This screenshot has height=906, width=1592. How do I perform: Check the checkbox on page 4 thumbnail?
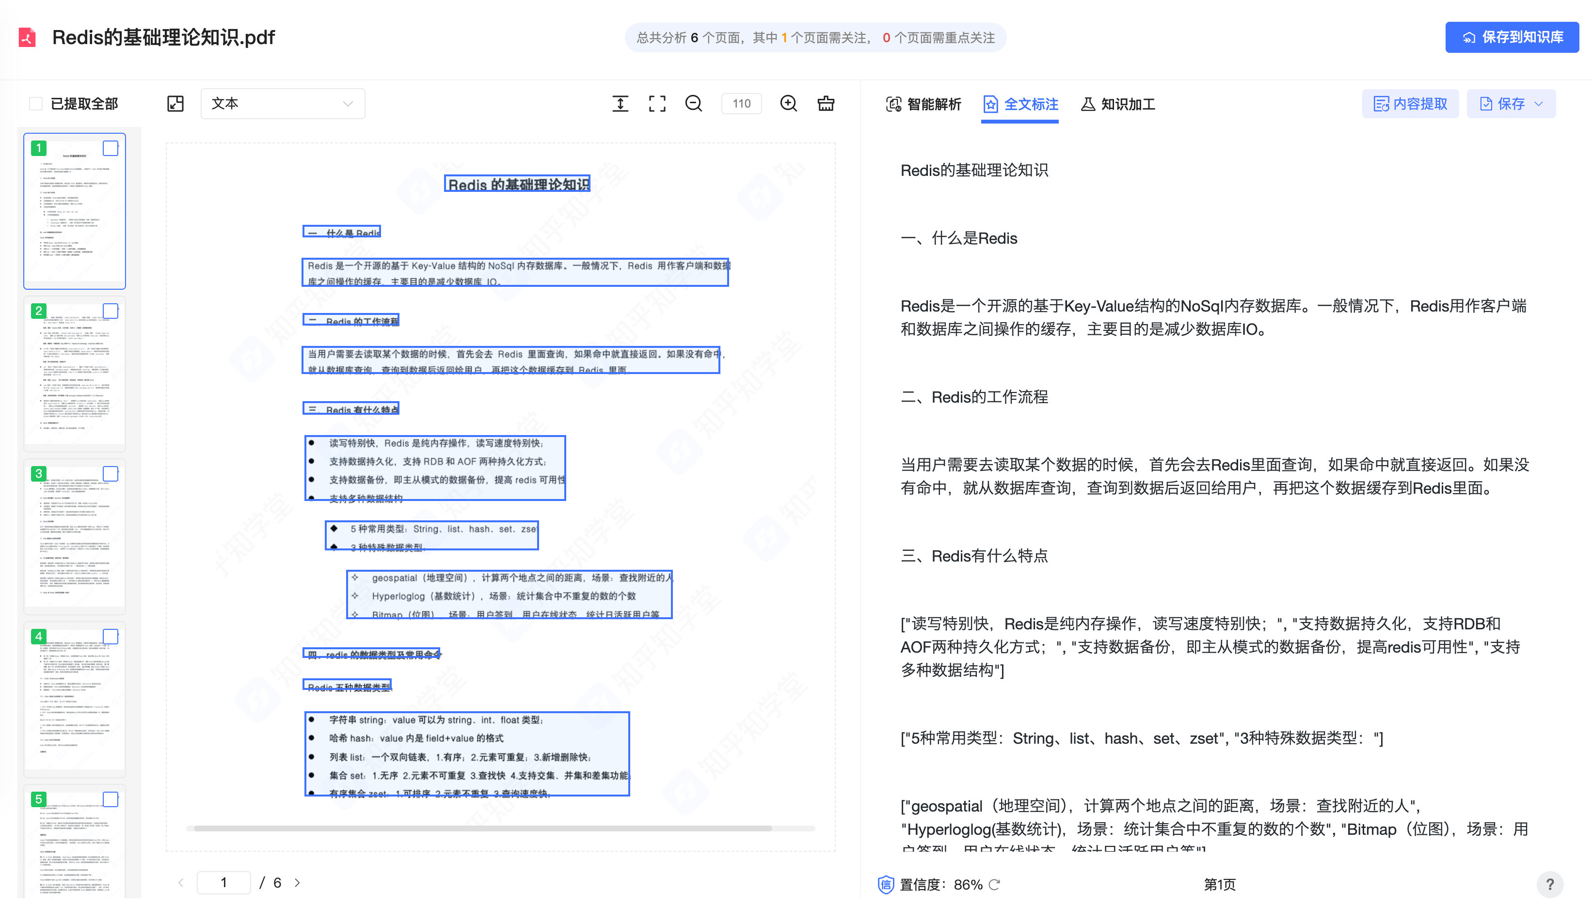110,636
